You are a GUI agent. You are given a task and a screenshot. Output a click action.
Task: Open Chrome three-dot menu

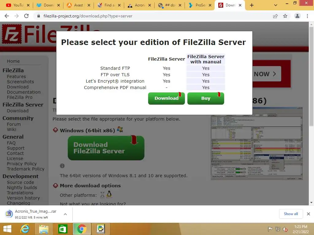tap(307, 16)
